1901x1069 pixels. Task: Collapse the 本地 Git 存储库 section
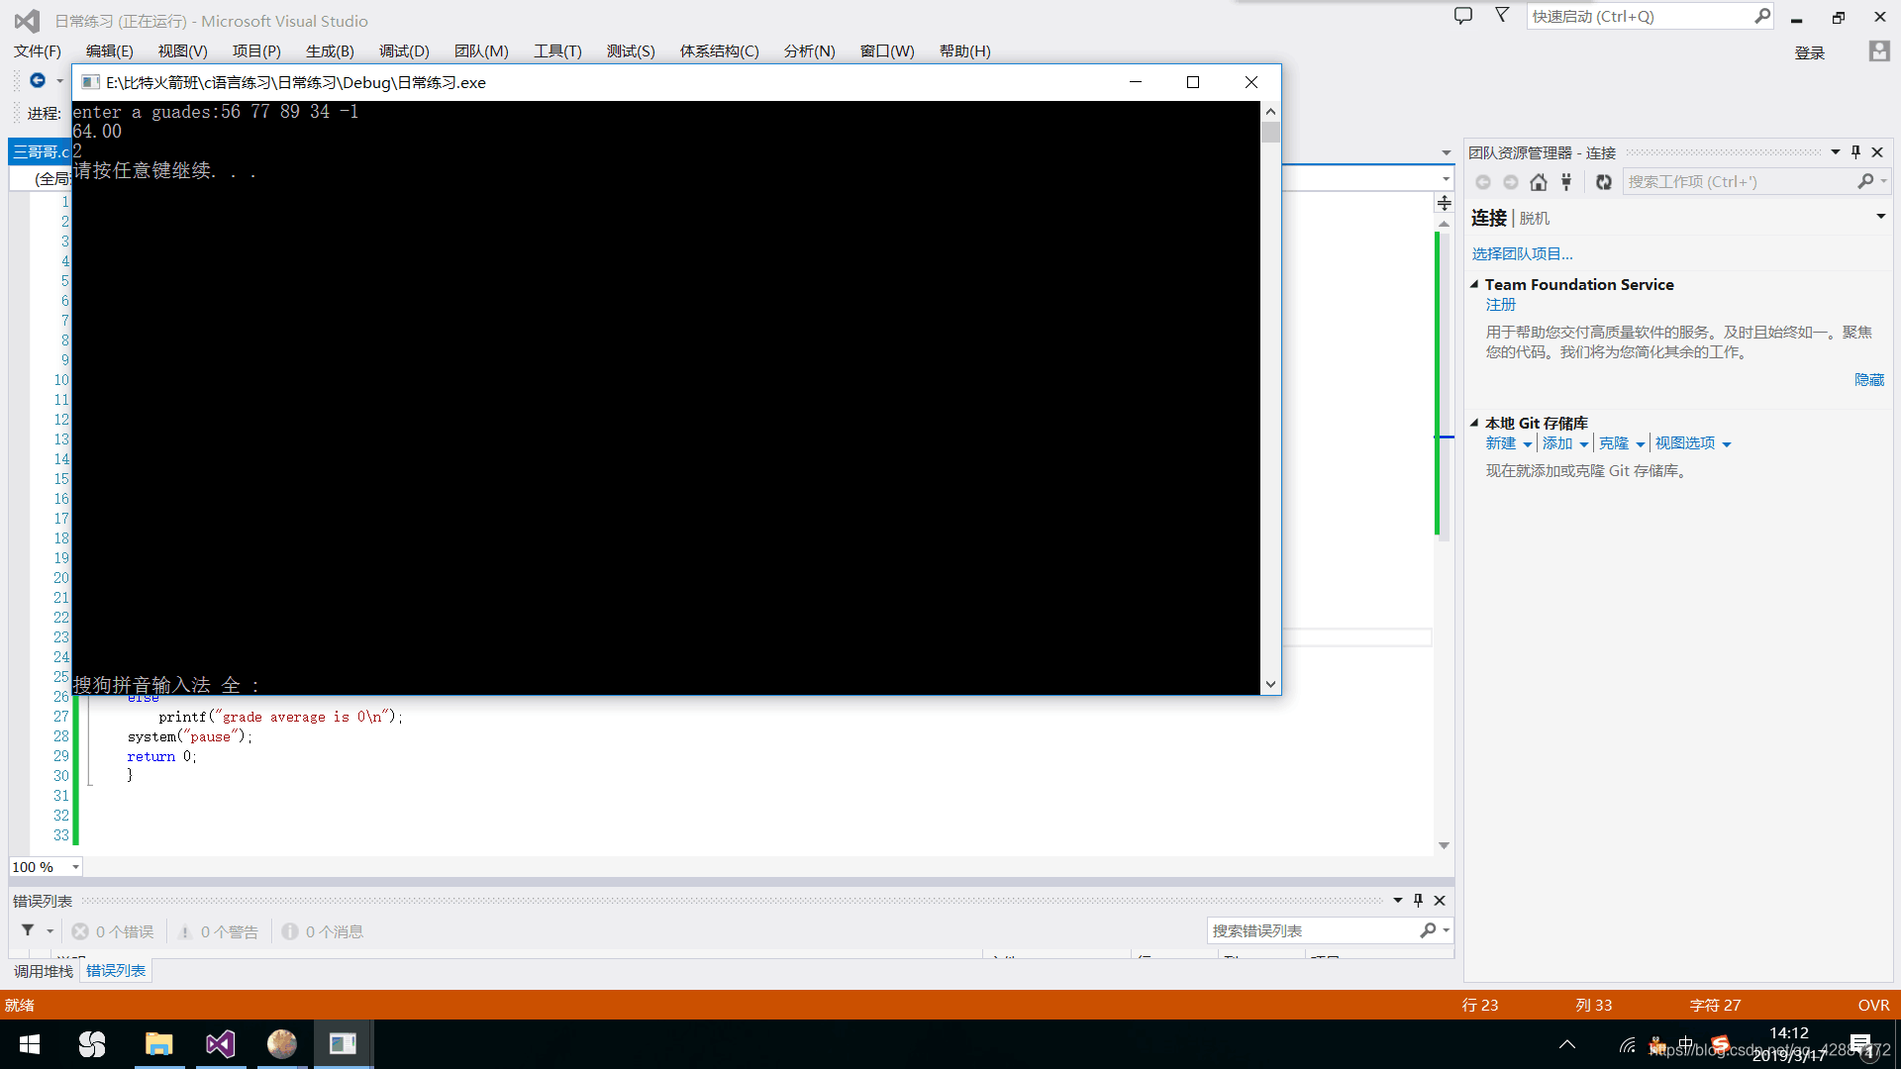pyautogui.click(x=1474, y=423)
